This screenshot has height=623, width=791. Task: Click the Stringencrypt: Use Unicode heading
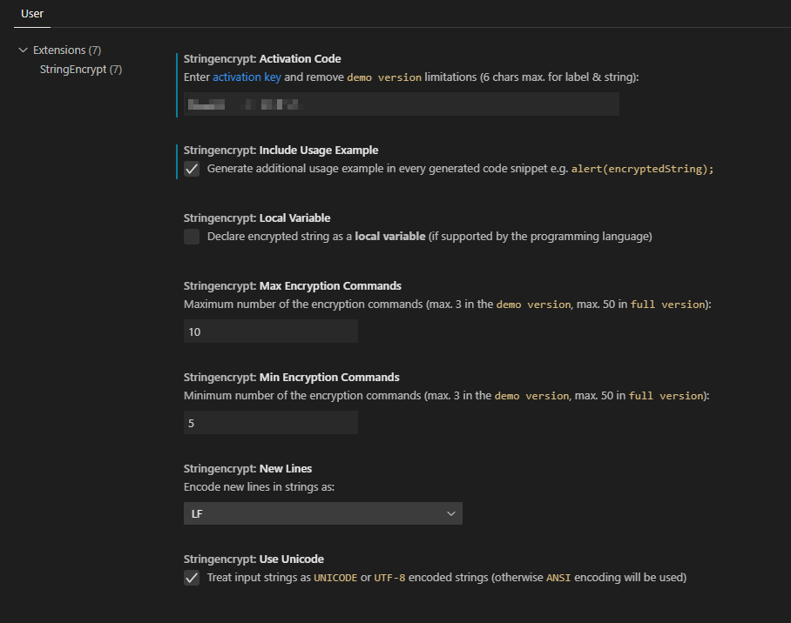click(x=254, y=559)
